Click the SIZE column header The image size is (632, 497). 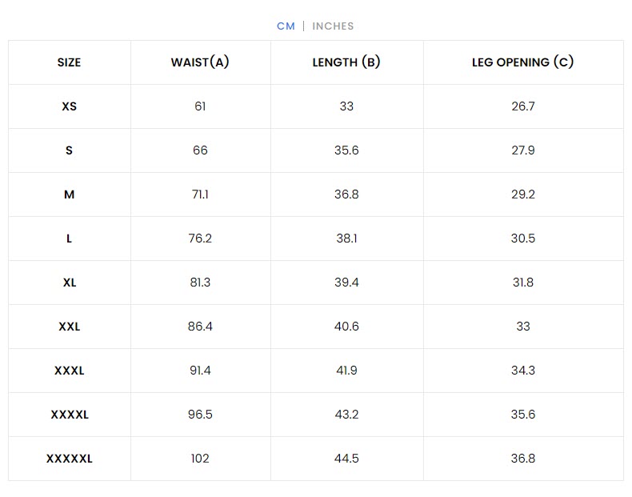69,62
